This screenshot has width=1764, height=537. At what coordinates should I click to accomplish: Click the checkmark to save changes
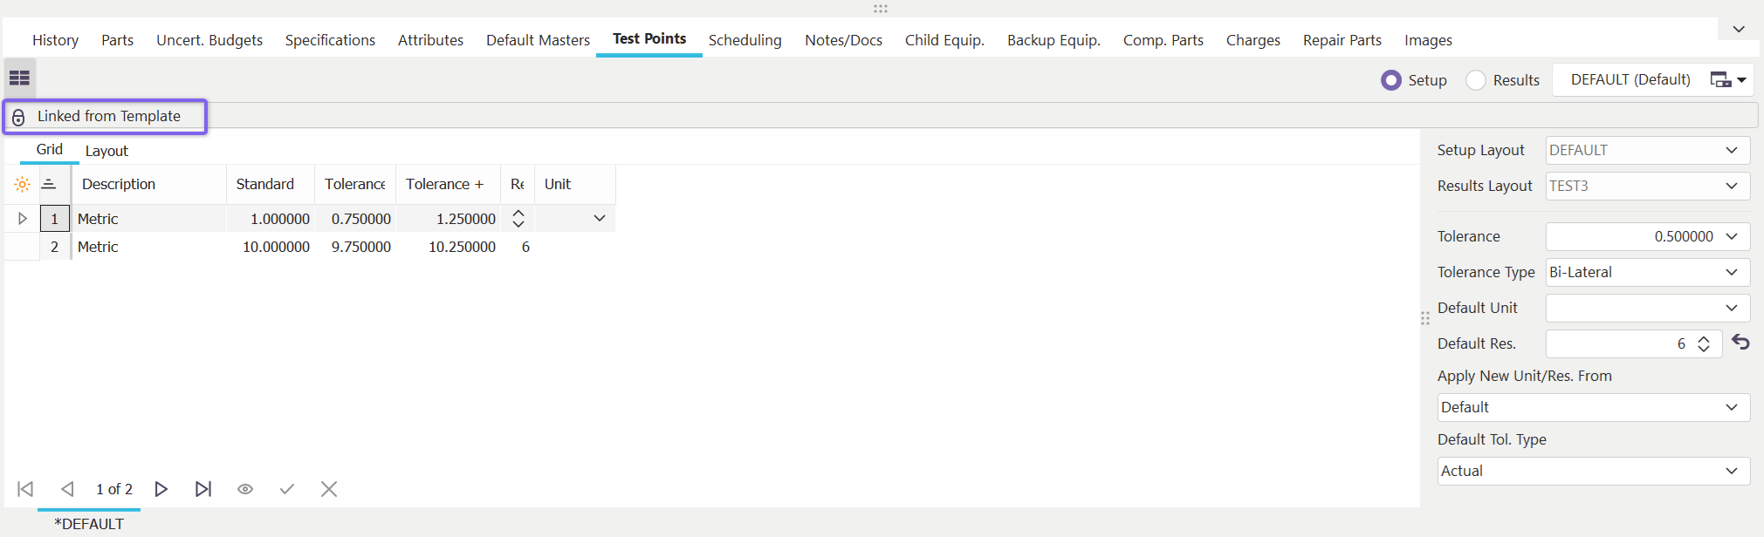coord(286,489)
